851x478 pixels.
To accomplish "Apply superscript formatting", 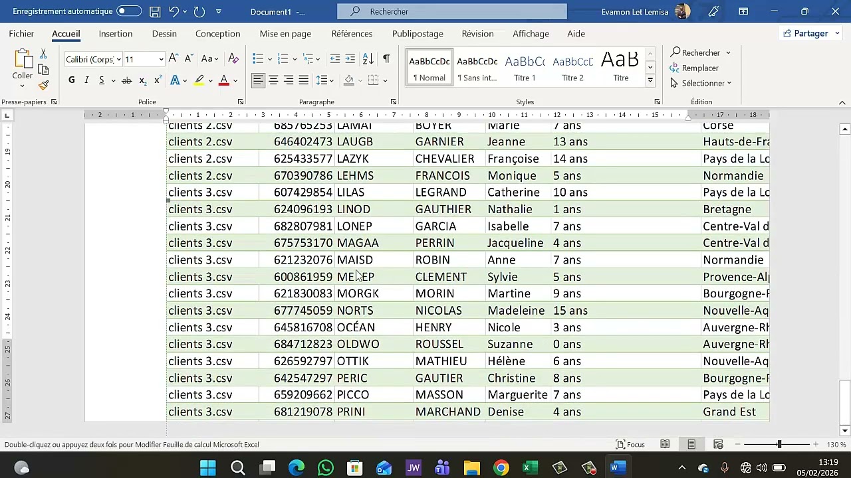I will tap(158, 80).
